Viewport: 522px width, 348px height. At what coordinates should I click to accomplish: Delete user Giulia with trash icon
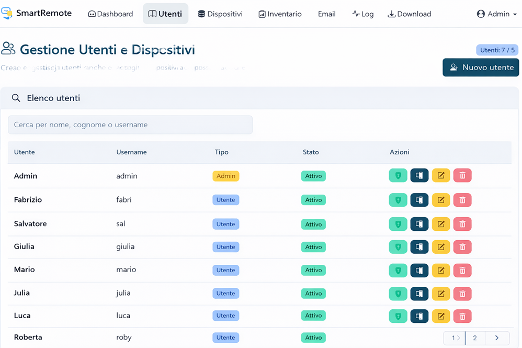click(x=462, y=247)
